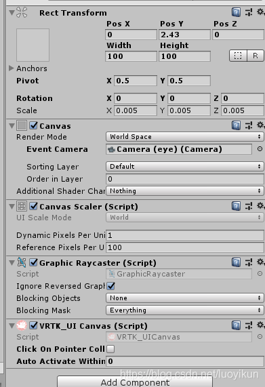Toggle raw edit mode R button
Screen dimensions: 265x387
pos(256,56)
